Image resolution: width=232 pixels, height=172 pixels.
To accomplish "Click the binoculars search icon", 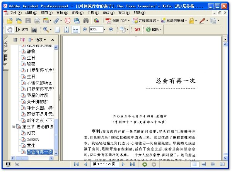I will (x=86, y=21).
